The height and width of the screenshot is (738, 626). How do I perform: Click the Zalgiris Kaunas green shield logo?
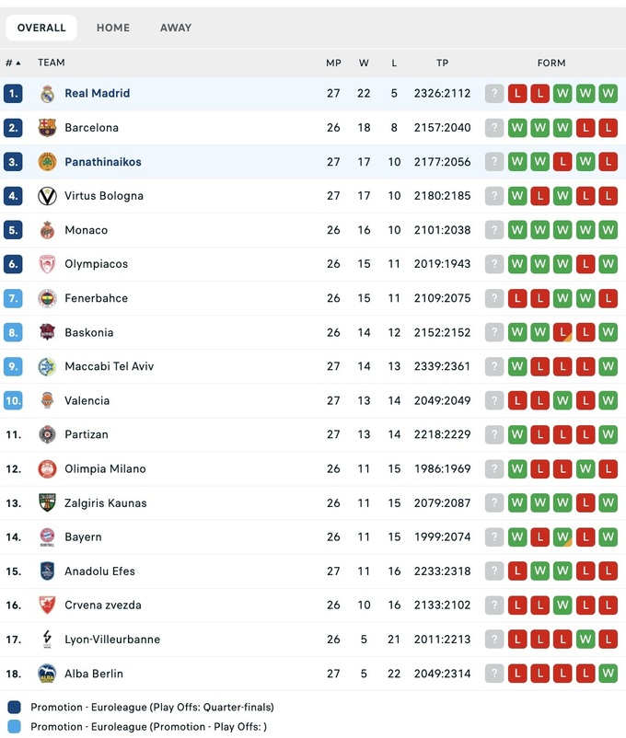click(47, 502)
